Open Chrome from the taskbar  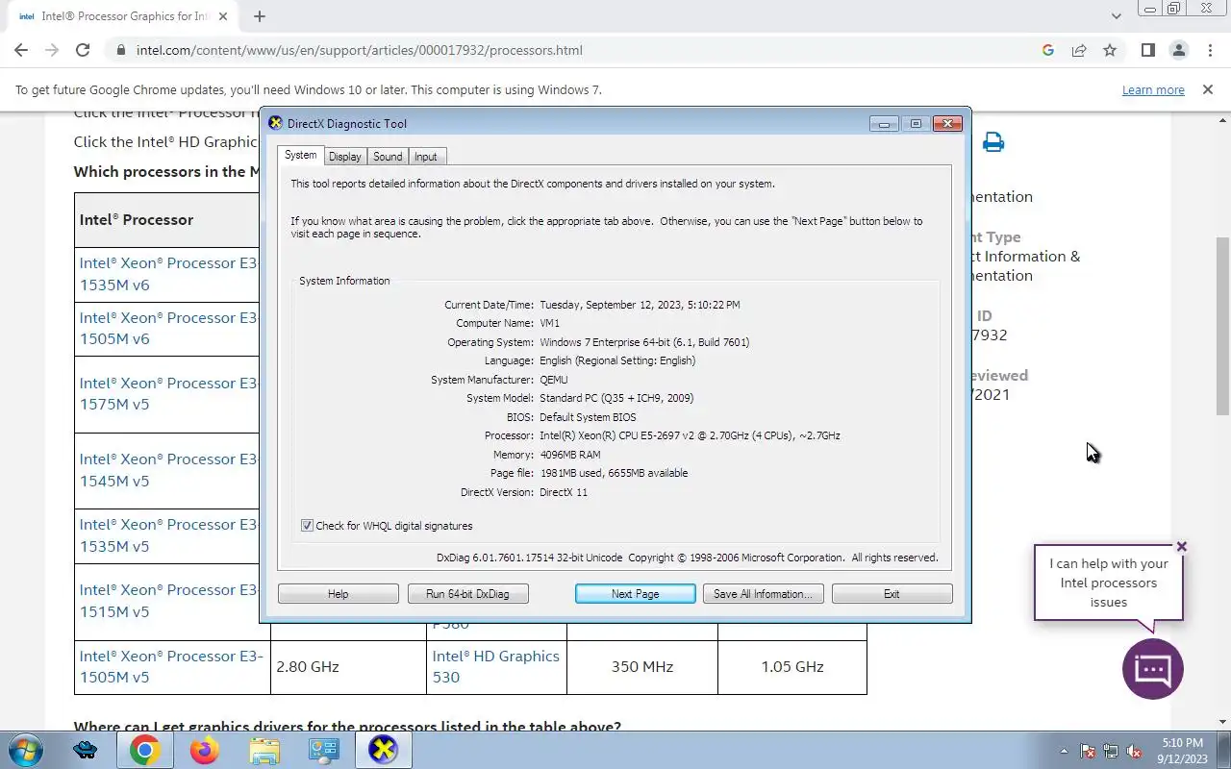(144, 750)
